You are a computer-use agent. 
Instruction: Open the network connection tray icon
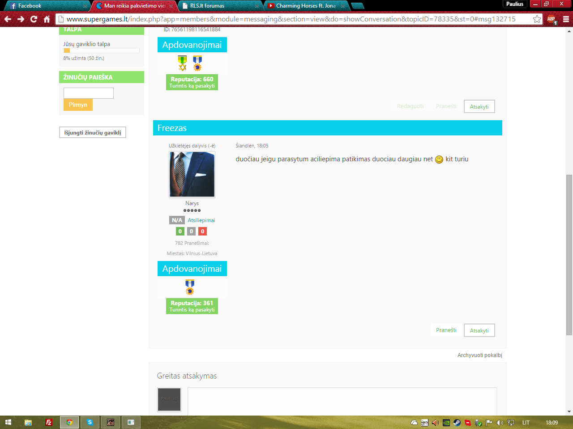tap(511, 422)
